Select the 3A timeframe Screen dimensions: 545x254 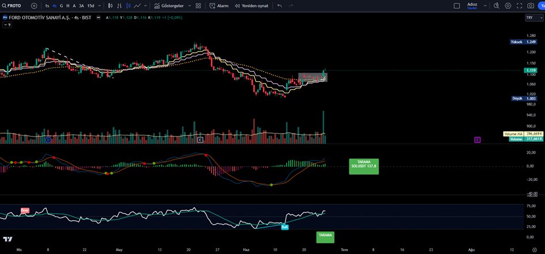coord(81,6)
